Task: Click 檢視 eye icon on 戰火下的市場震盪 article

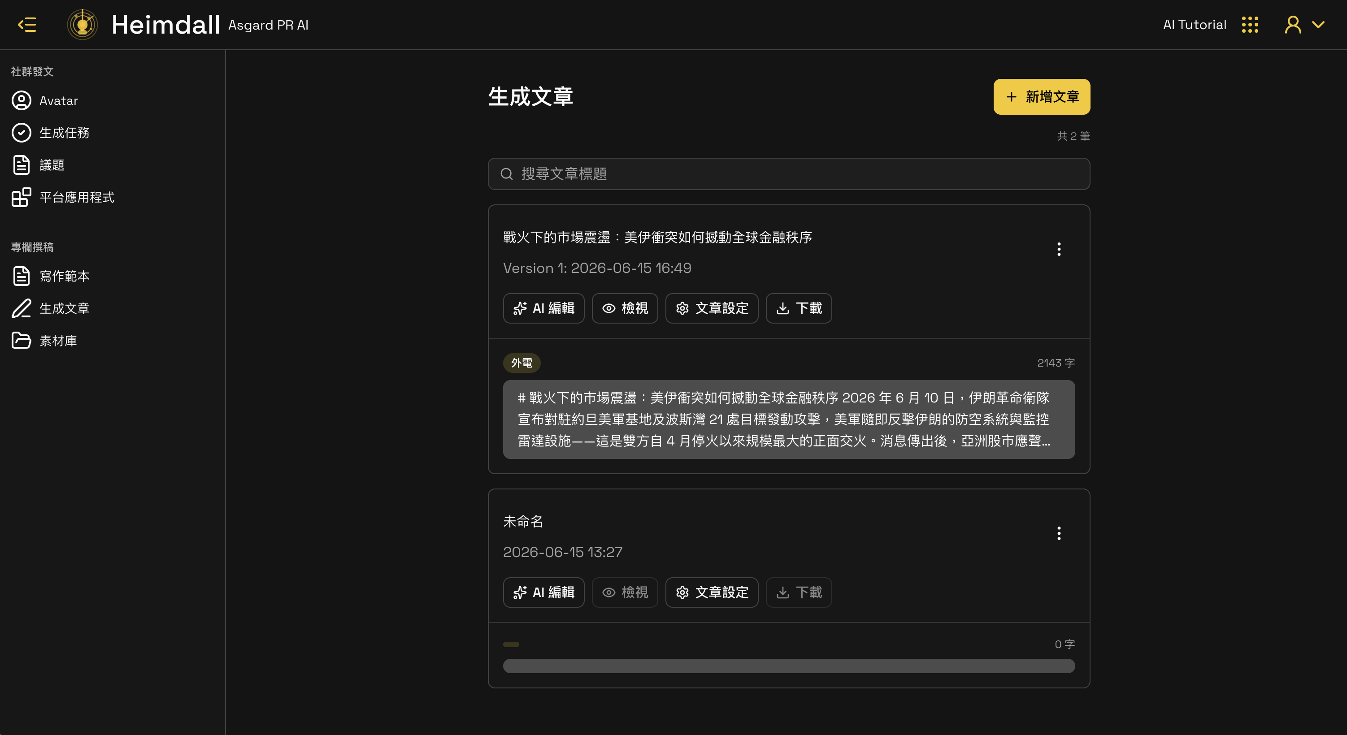Action: tap(608, 308)
